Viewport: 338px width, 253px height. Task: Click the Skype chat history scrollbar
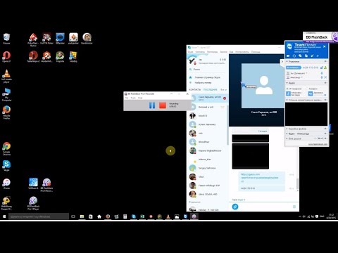298,183
